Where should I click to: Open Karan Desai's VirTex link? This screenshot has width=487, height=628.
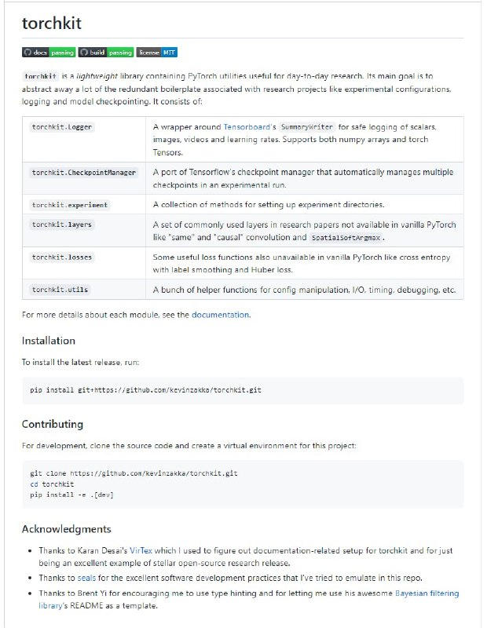(x=140, y=551)
